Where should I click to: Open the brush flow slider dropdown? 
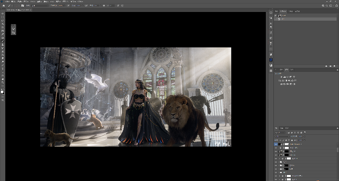point(82,6)
